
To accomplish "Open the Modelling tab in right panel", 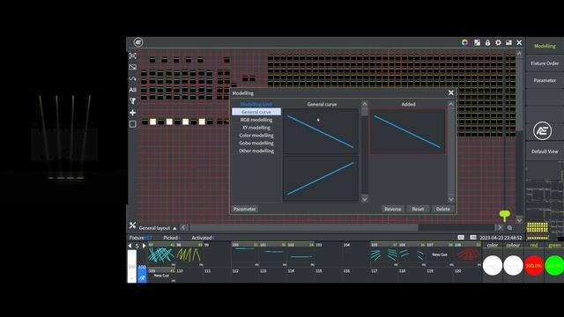I will pyautogui.click(x=545, y=46).
